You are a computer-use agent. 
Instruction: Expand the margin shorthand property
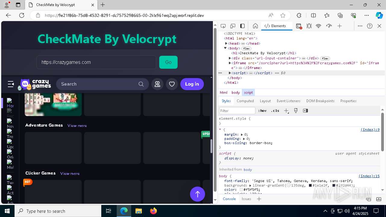(242, 134)
